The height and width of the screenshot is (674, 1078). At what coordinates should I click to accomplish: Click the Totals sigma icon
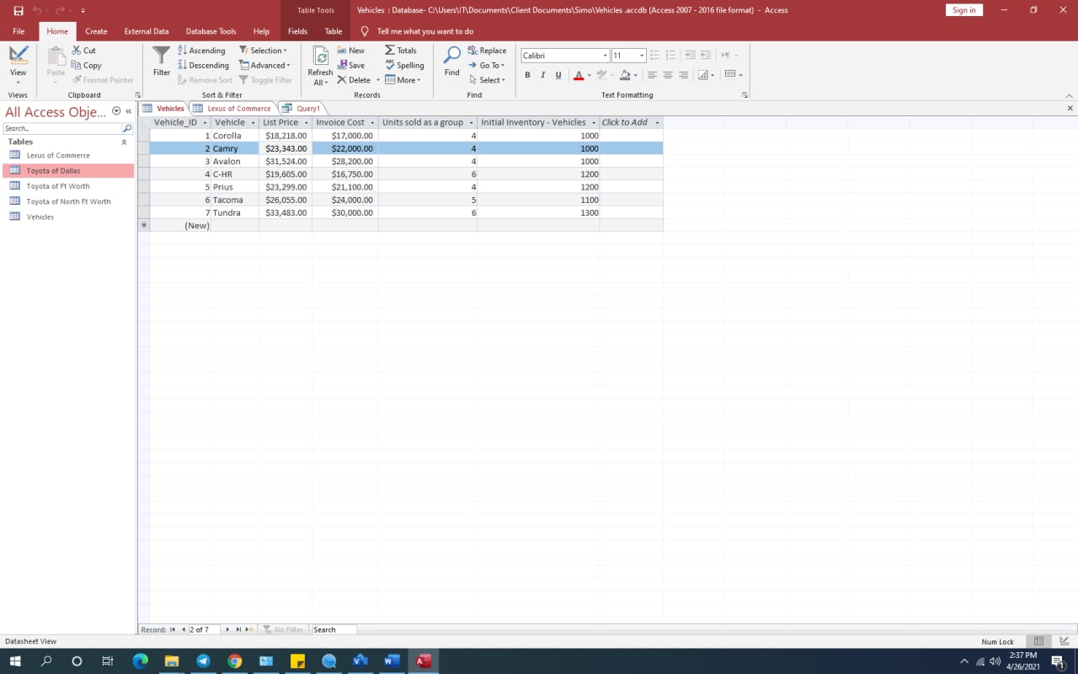pos(390,51)
